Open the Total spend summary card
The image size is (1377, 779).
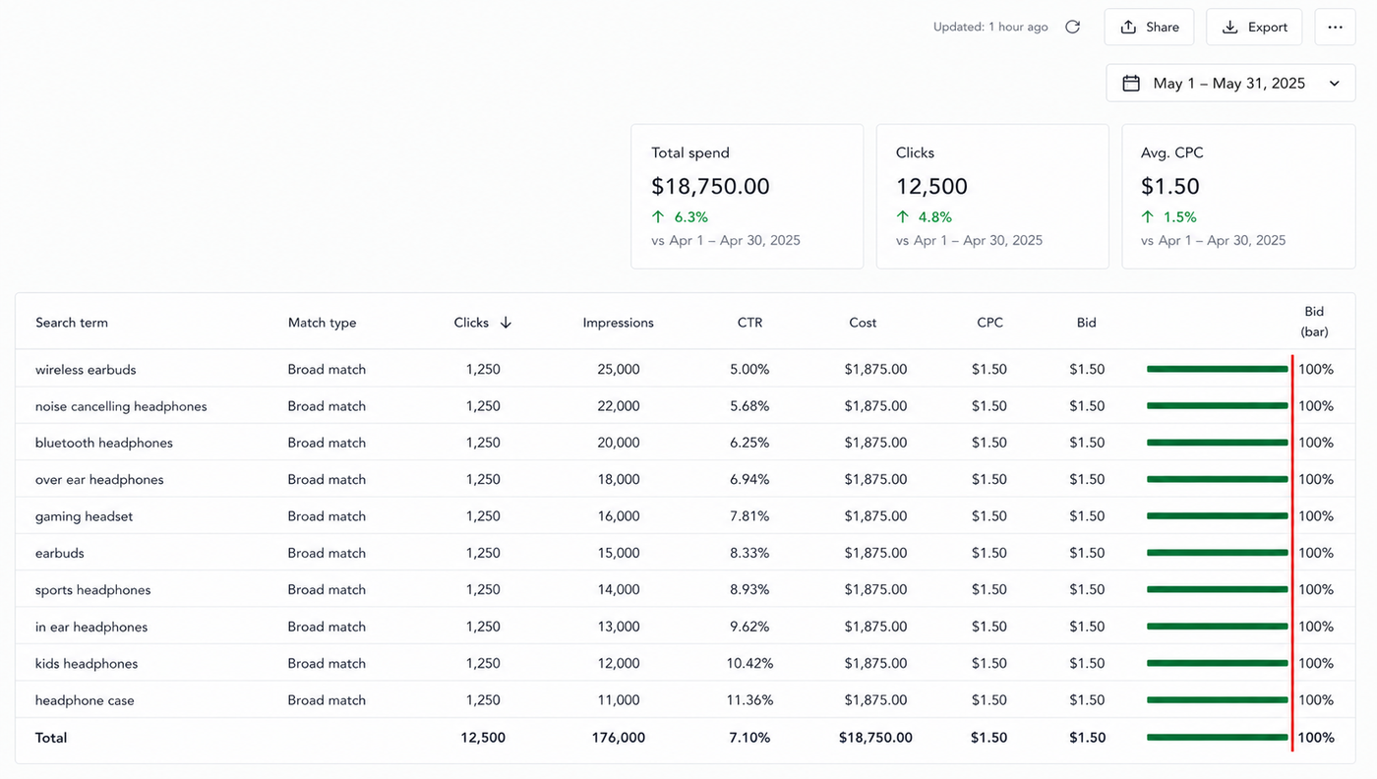(x=748, y=197)
